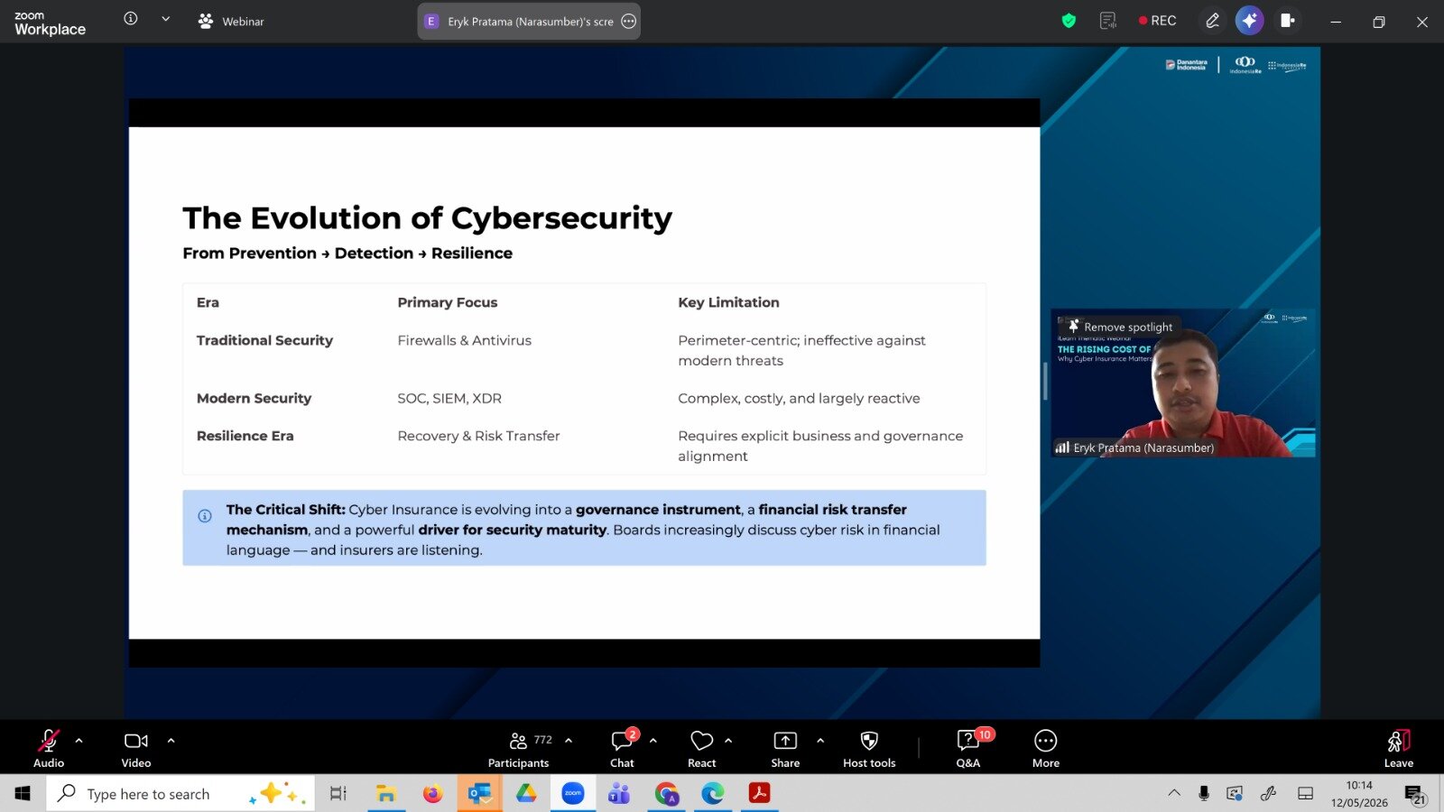Open the More options menu
The image size is (1444, 812).
pos(1046,748)
